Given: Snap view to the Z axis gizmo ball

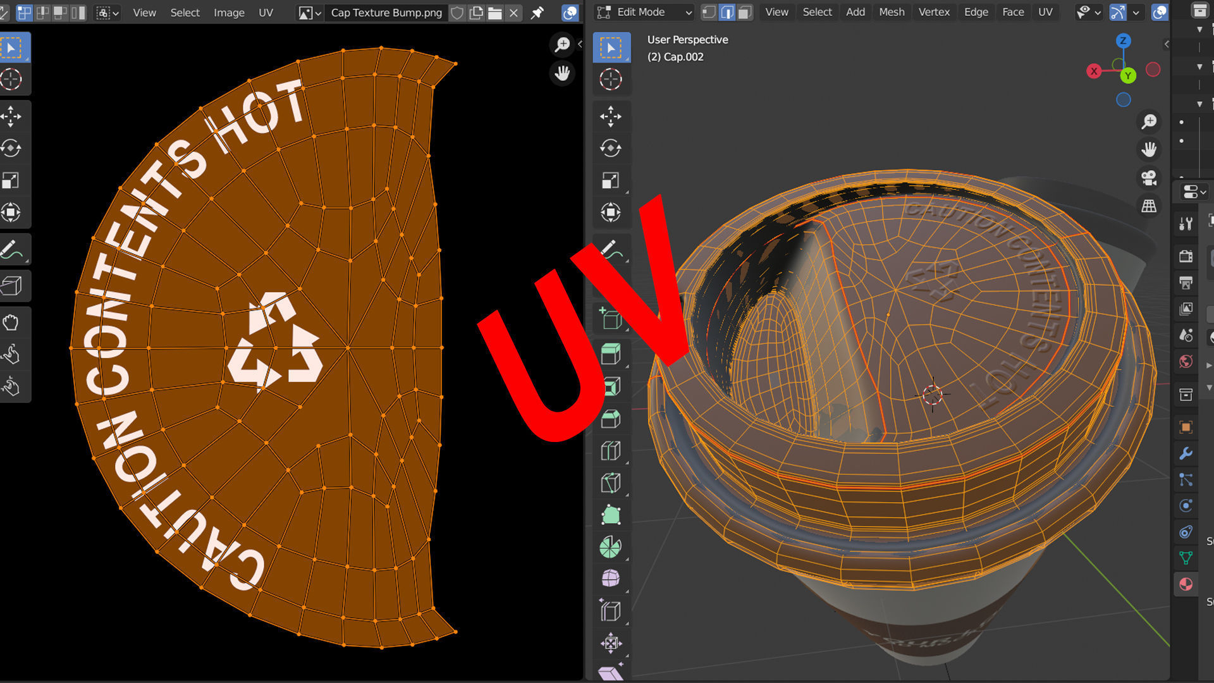Looking at the screenshot, I should click(x=1123, y=41).
